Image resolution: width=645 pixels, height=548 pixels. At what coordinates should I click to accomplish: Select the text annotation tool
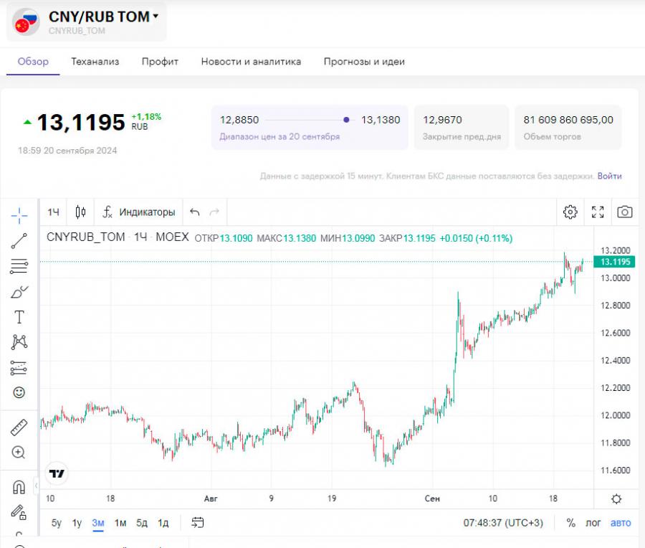click(x=19, y=317)
